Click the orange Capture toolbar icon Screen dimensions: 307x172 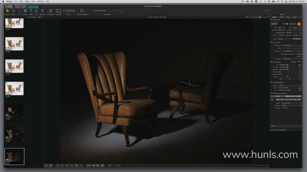point(7,11)
